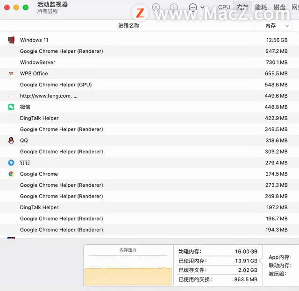Sort by 进程名称 column header
The width and height of the screenshot is (299, 291).
click(128, 26)
